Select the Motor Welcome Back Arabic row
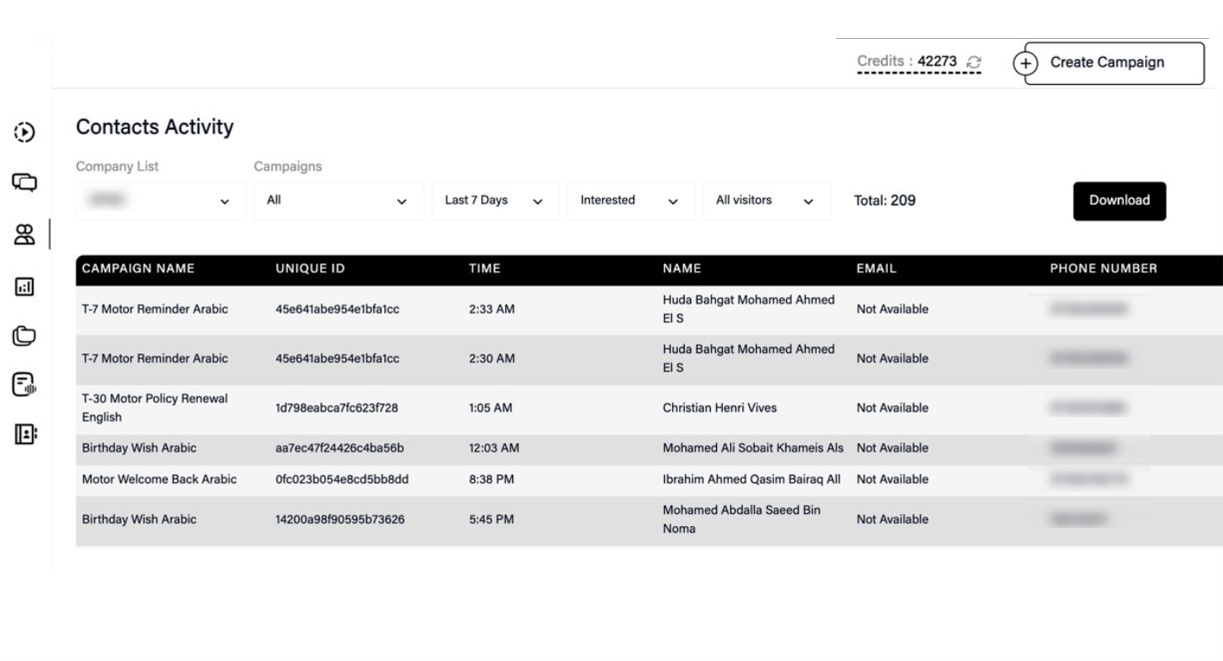The height and width of the screenshot is (661, 1223). (x=159, y=480)
